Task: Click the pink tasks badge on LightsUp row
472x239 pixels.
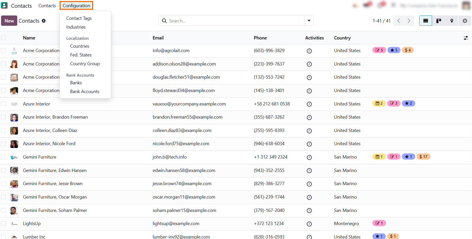Action: (x=379, y=223)
